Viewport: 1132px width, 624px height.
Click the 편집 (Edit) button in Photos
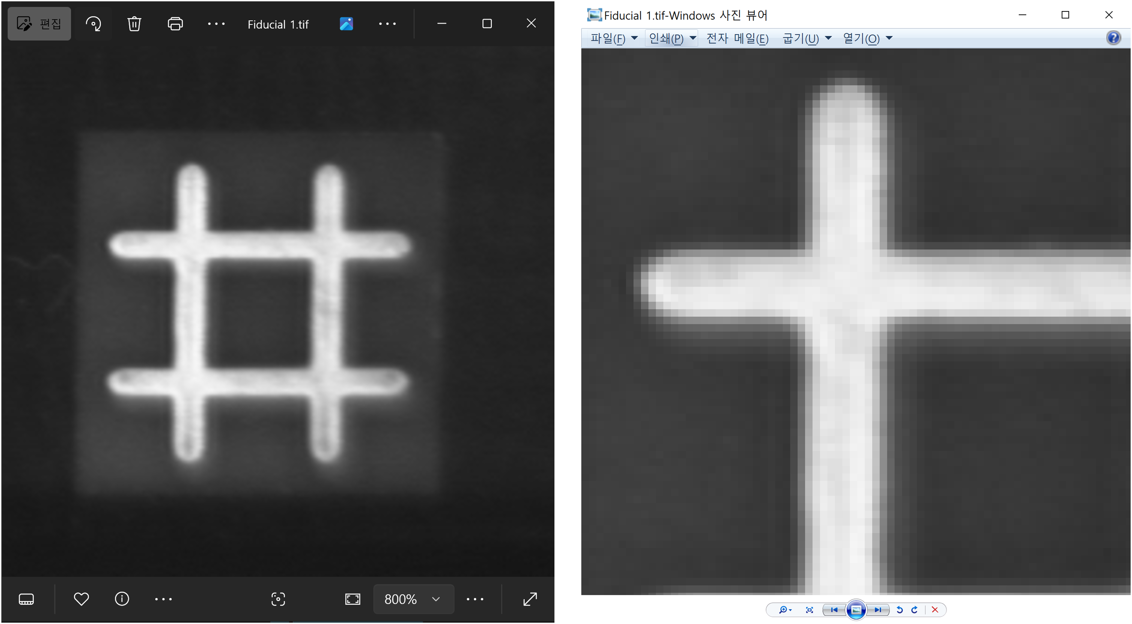tap(39, 24)
